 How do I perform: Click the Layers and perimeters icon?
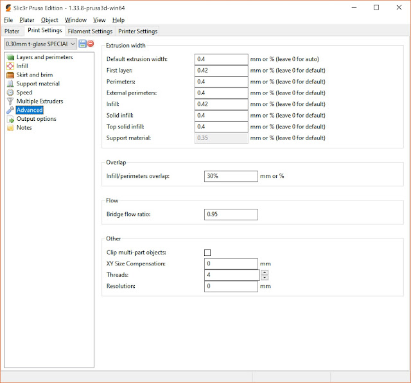[x=10, y=57]
